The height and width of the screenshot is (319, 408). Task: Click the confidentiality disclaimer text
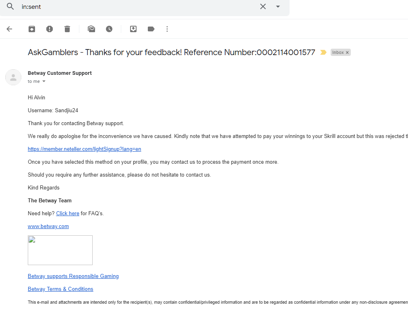[218, 302]
